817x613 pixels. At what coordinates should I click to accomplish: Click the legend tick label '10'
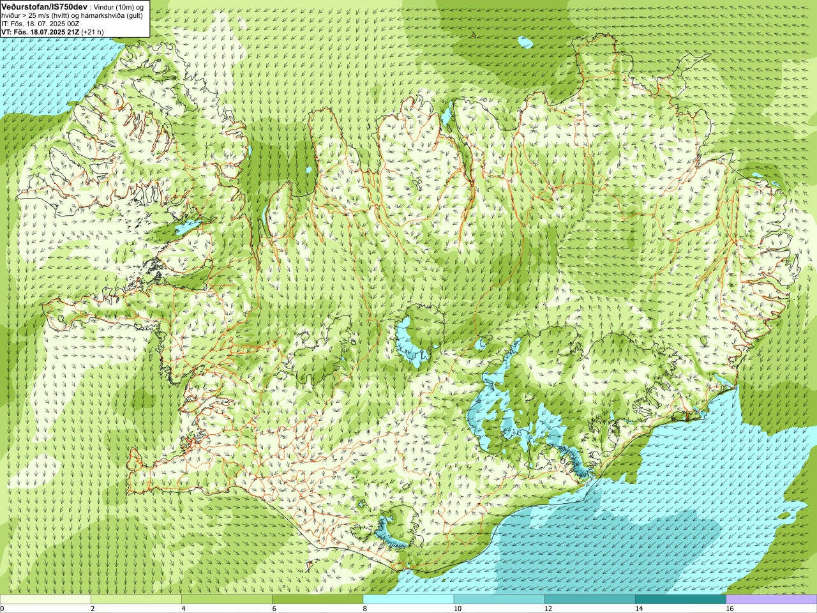(457, 609)
